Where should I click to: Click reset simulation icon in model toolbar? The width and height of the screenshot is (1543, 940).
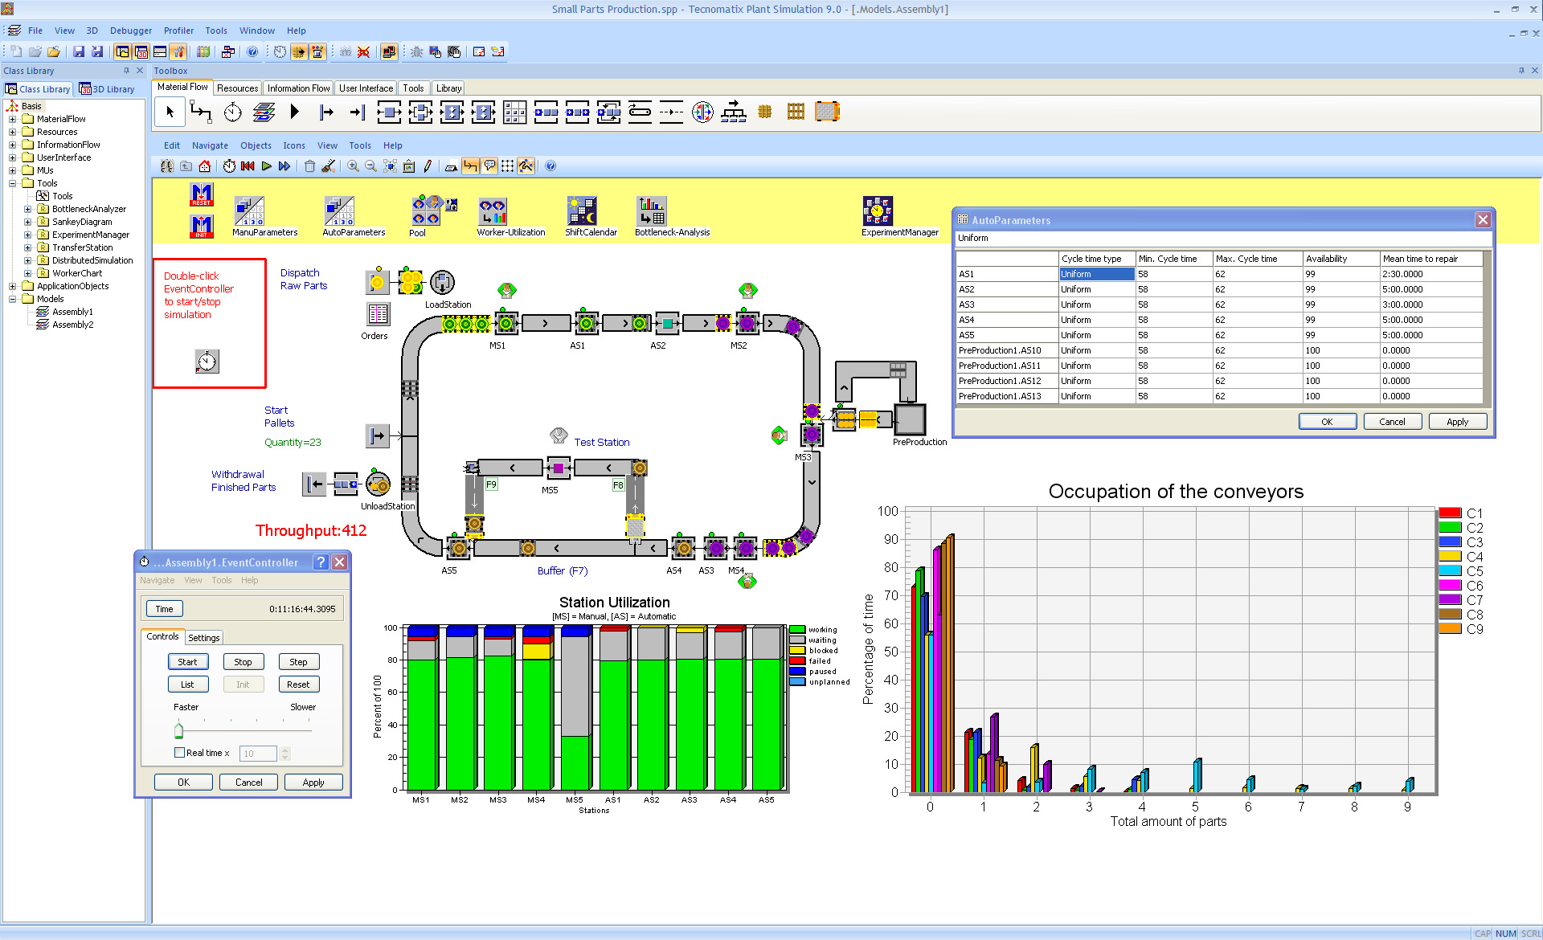(x=248, y=166)
